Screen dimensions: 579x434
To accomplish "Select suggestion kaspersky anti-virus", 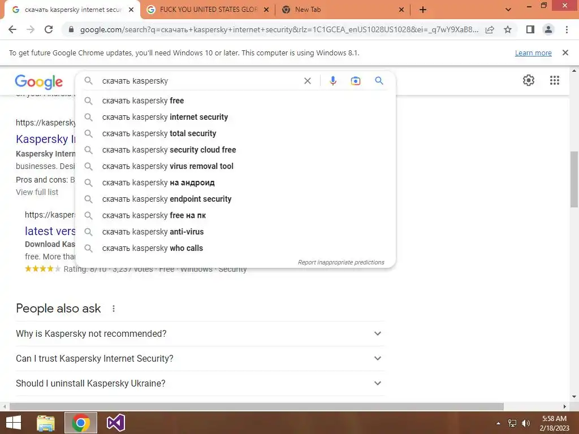I will 235,232.
